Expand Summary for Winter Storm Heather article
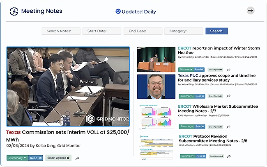 186,70
